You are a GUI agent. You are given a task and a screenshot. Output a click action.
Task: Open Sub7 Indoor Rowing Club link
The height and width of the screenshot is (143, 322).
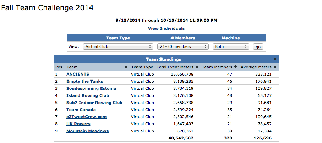tap(94, 103)
